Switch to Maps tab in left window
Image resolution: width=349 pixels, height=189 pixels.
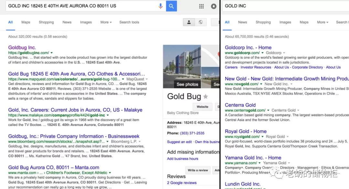click(26, 22)
